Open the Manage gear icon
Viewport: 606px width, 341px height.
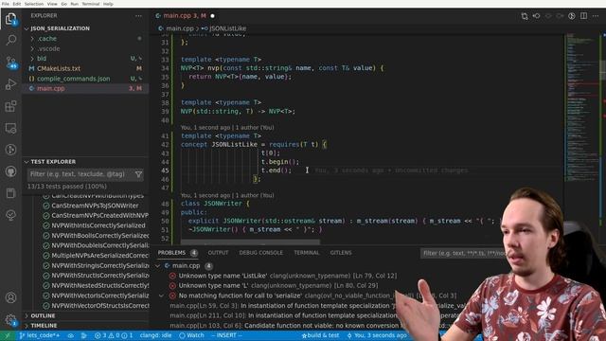(x=10, y=320)
